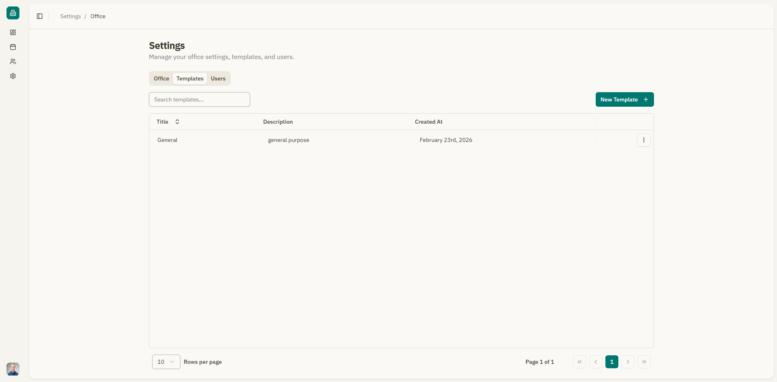Open the app home icon in sidebar
This screenshot has height=382, width=777.
[x=13, y=13]
